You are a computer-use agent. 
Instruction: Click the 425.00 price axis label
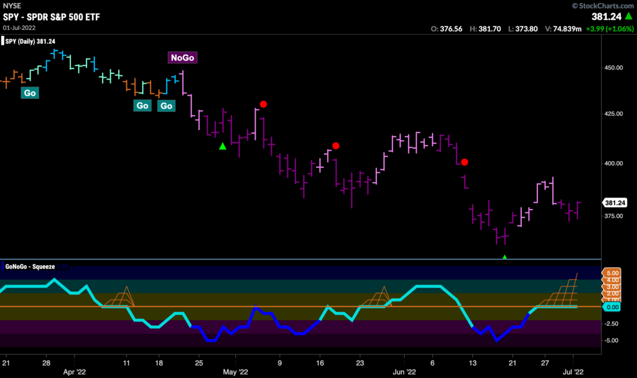pyautogui.click(x=613, y=114)
